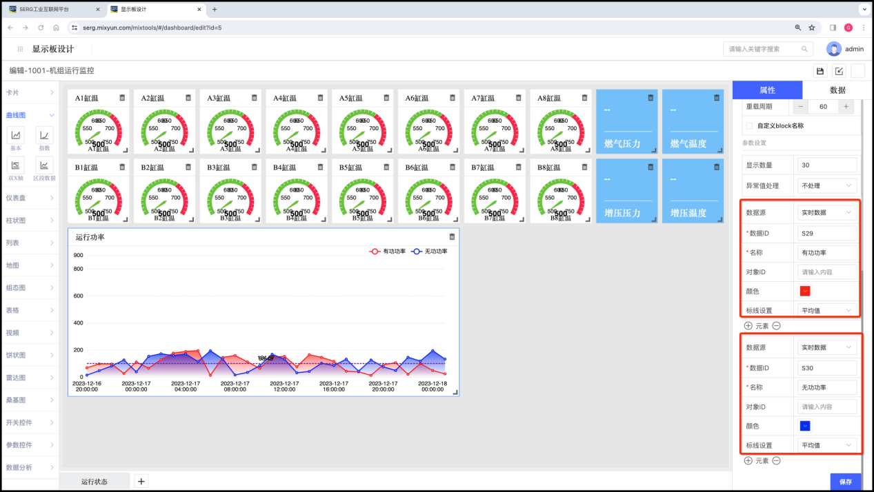The height and width of the screenshot is (492, 874).
Task: Delete the 运行功率 chart via trash icon
Action: [x=452, y=236]
